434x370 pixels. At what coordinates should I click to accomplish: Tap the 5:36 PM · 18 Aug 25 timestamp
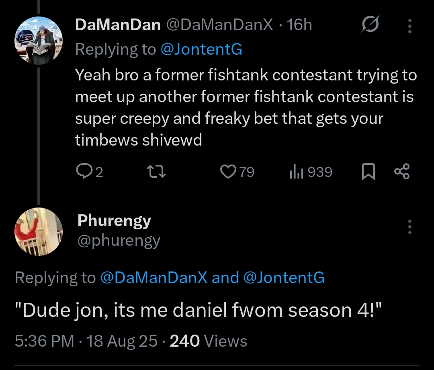86,341
